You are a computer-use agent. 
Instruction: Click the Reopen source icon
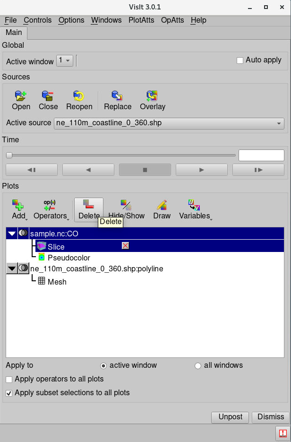(x=79, y=96)
